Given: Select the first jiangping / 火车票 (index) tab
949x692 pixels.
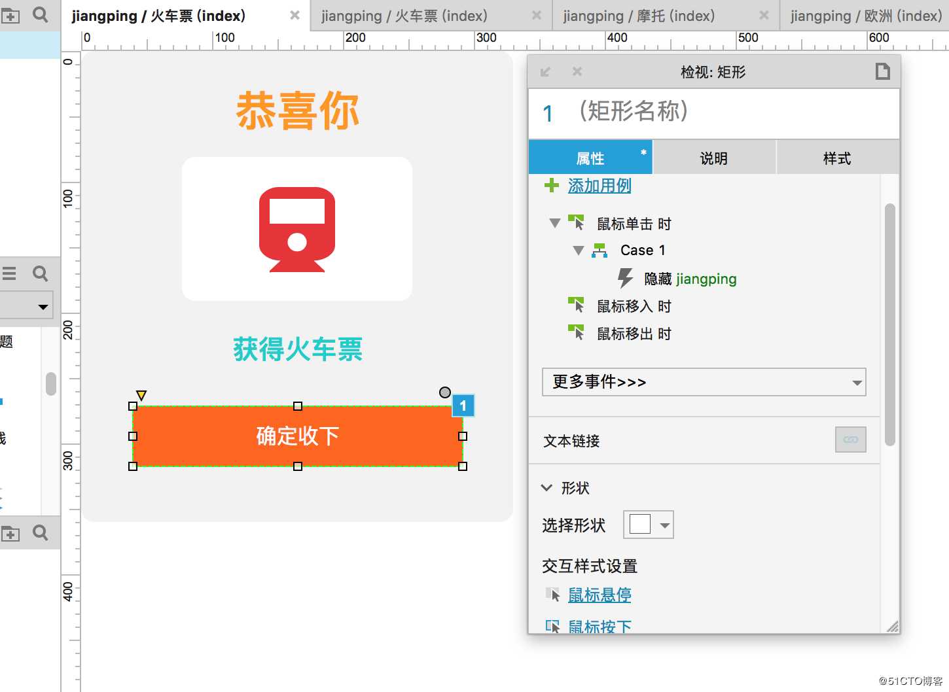Looking at the screenshot, I should [158, 16].
